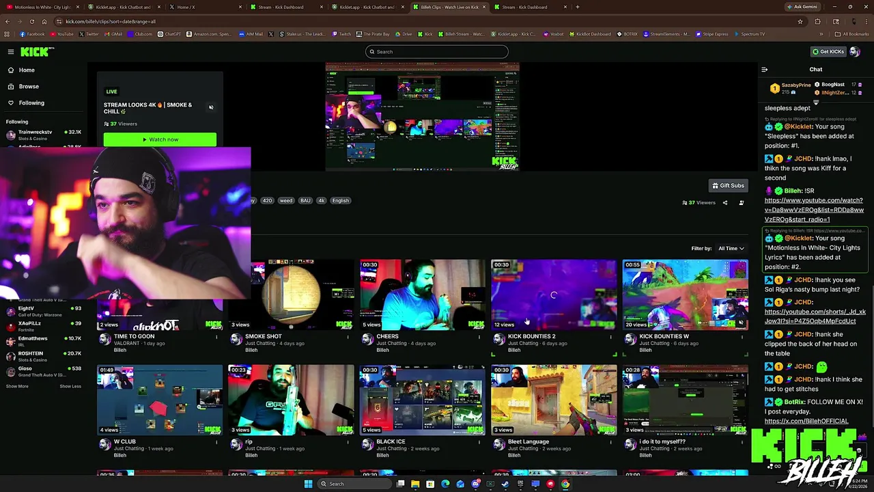Expand the chat leaderboard handle
Viewport: 874px width, 492px height.
[815, 102]
